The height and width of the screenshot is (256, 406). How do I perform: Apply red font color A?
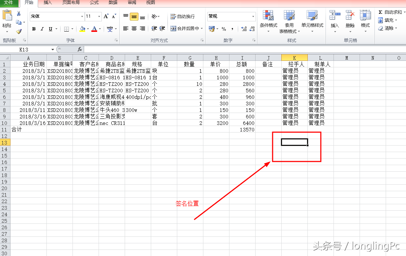click(x=94, y=29)
